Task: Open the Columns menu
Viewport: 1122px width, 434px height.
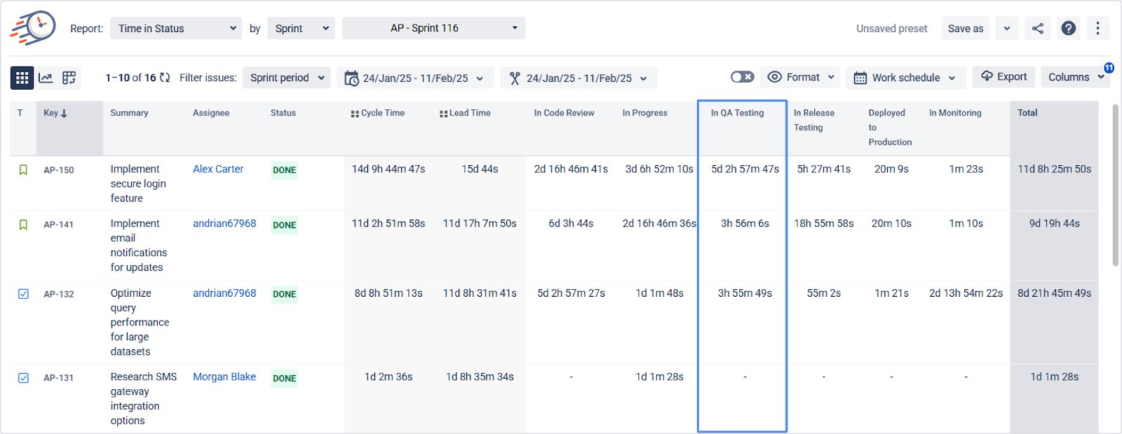Action: click(1075, 77)
